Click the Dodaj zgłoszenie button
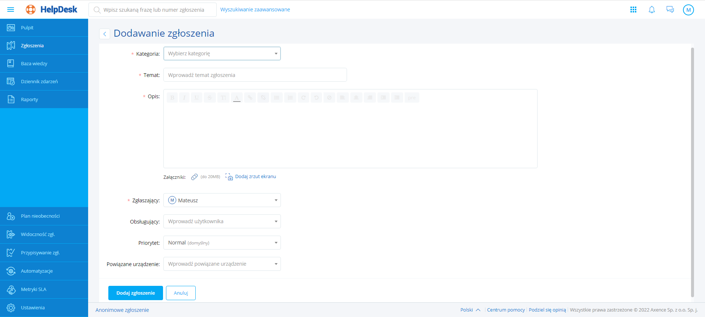The width and height of the screenshot is (705, 317). [135, 293]
